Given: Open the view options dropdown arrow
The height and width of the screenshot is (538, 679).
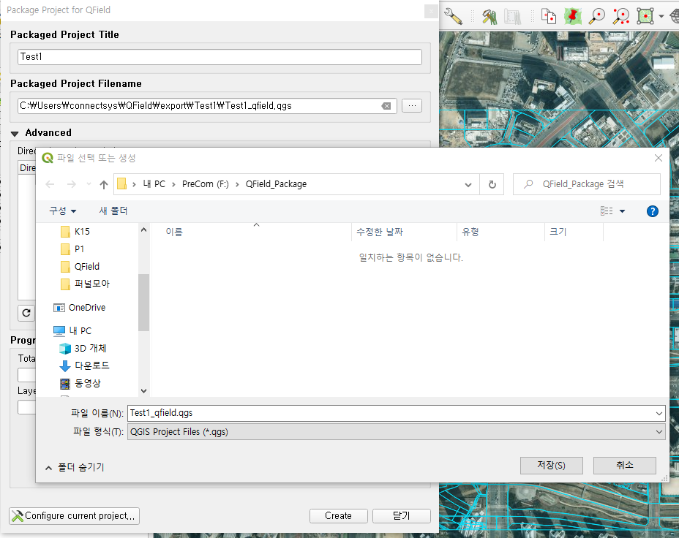Looking at the screenshot, I should click(622, 211).
